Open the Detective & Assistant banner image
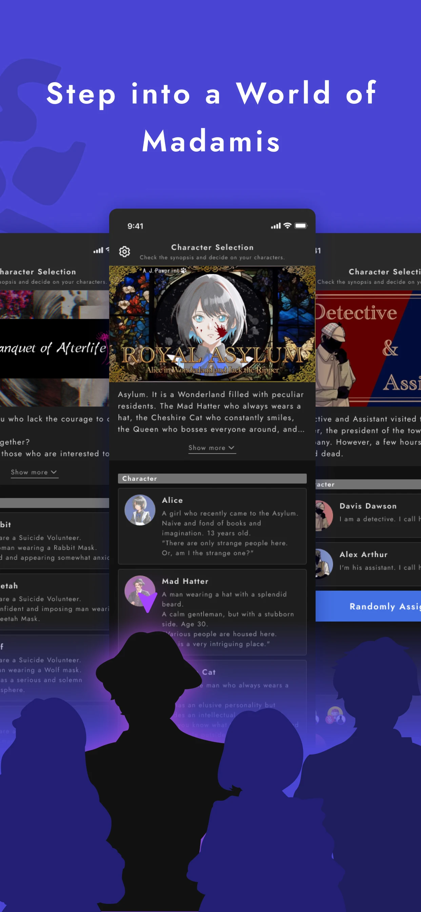This screenshot has width=421, height=912. point(368,348)
